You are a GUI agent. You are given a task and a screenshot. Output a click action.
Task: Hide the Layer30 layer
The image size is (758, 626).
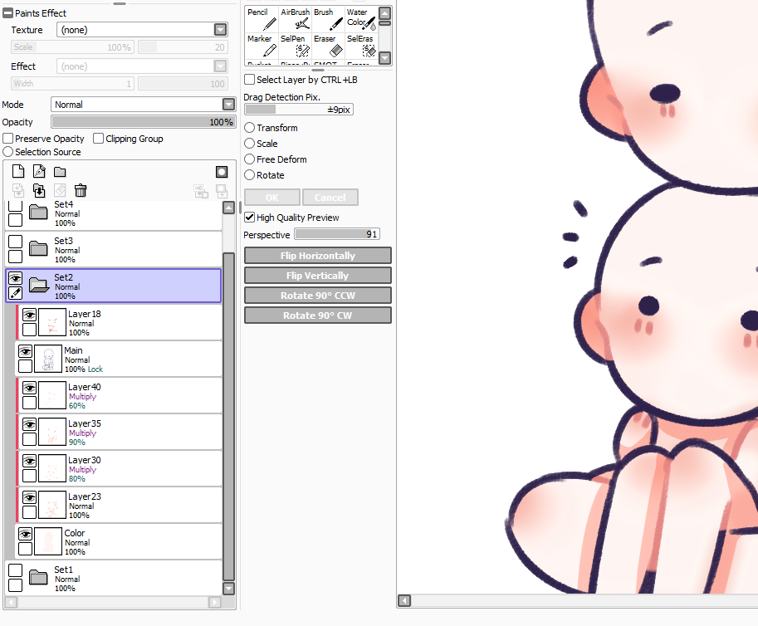pos(30,461)
